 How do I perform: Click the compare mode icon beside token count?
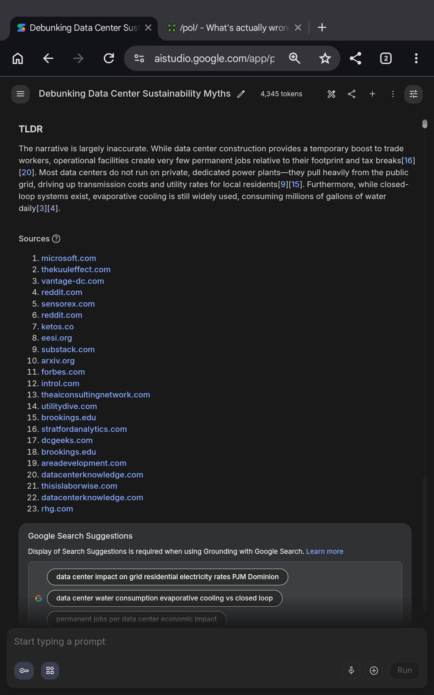(331, 94)
